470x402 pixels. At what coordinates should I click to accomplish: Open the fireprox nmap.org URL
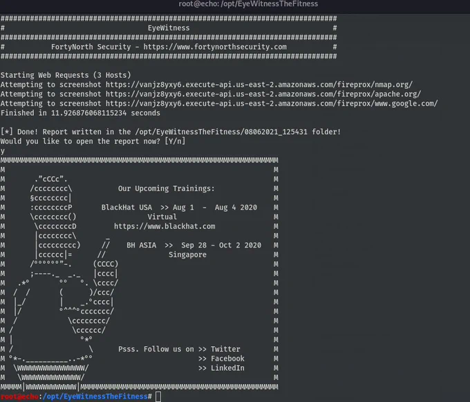coord(259,85)
